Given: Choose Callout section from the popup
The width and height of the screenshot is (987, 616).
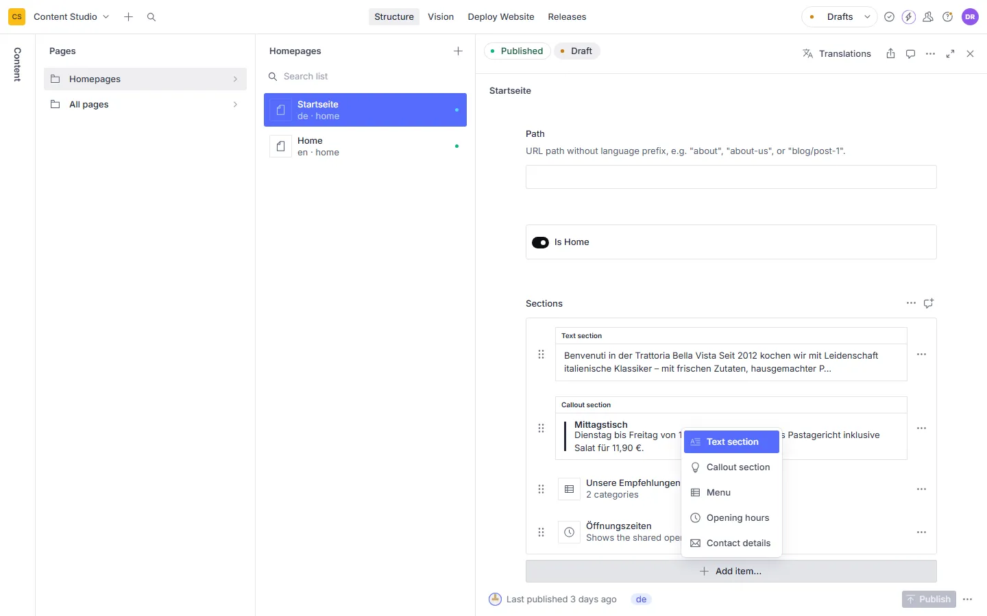Looking at the screenshot, I should coord(731,467).
